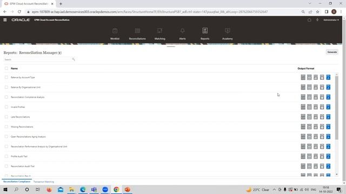This screenshot has width=346, height=194.
Task: Choose PDF output for Reconciliation Compliance Analysis
Action: point(328,97)
